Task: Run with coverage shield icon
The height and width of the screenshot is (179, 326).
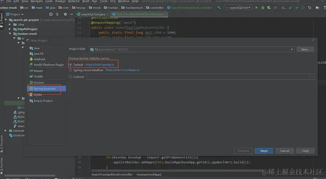Action: pyautogui.click(x=269, y=8)
